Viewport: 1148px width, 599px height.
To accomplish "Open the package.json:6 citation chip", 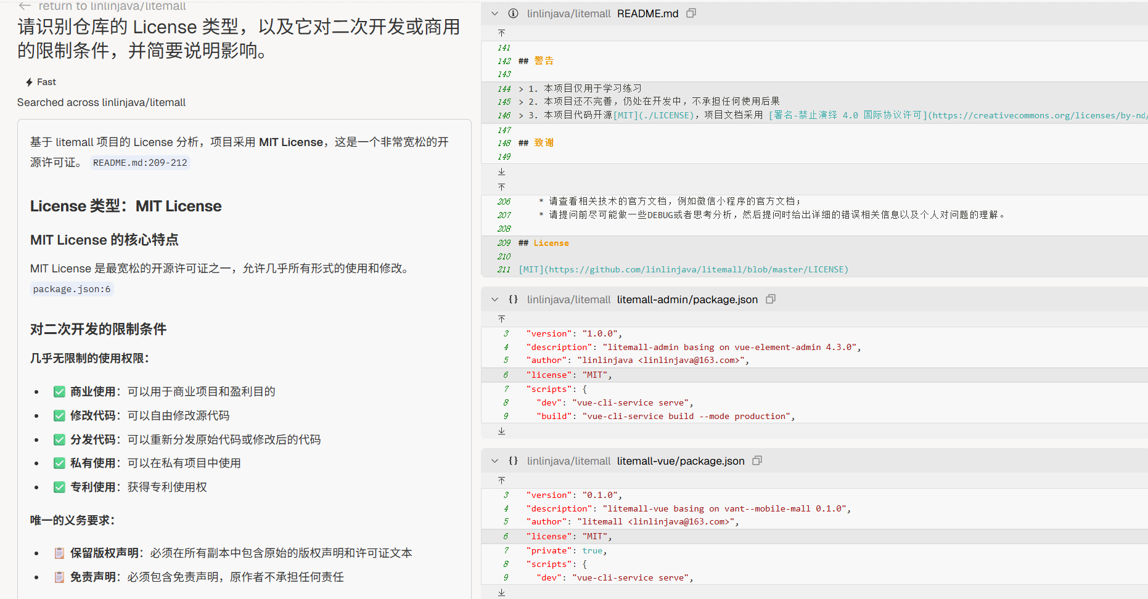I will [x=72, y=289].
